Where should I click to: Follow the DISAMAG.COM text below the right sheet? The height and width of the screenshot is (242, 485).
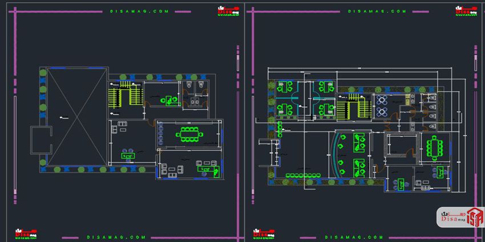point(354,237)
